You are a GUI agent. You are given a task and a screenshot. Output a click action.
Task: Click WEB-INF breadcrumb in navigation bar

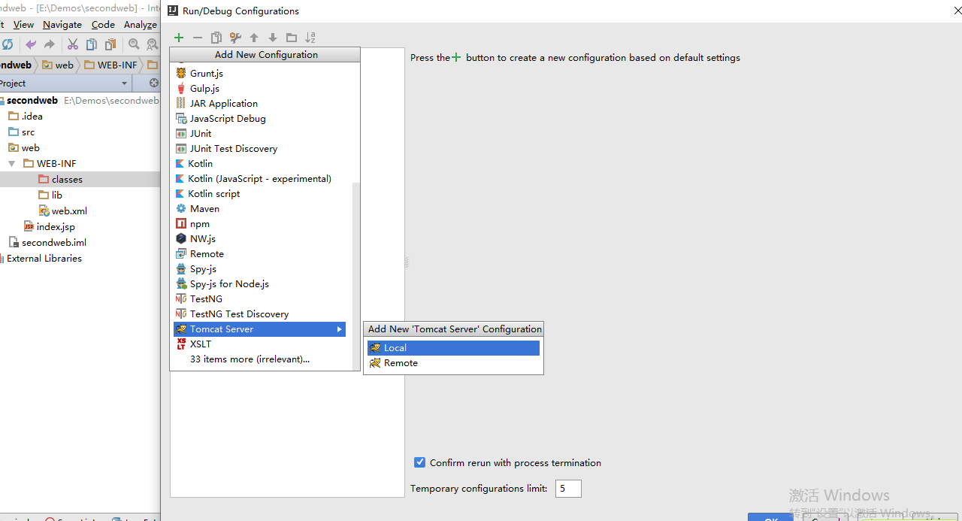(x=110, y=65)
